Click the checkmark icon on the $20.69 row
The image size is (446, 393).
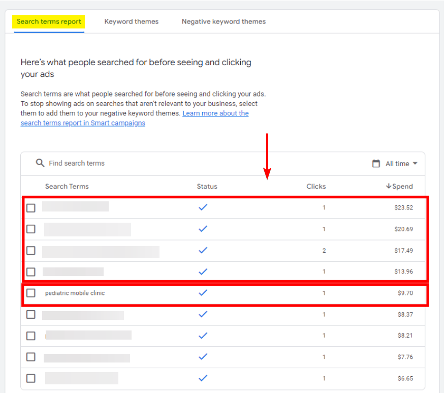203,229
